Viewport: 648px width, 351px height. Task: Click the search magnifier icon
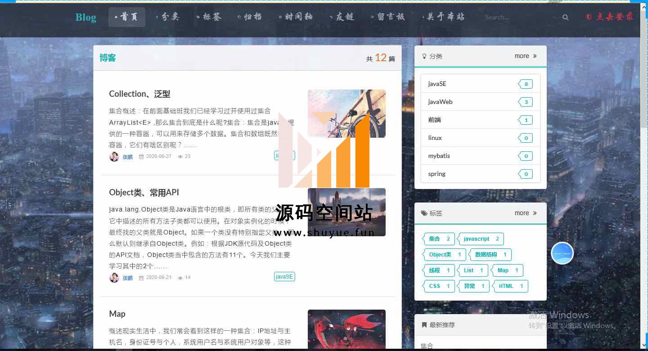click(565, 18)
